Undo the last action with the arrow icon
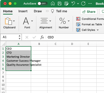Screen dimensions: 104x93 (x=73, y=4)
